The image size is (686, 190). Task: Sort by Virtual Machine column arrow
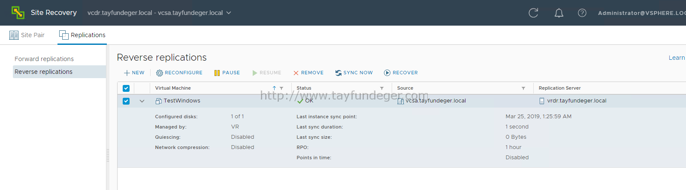coord(274,88)
